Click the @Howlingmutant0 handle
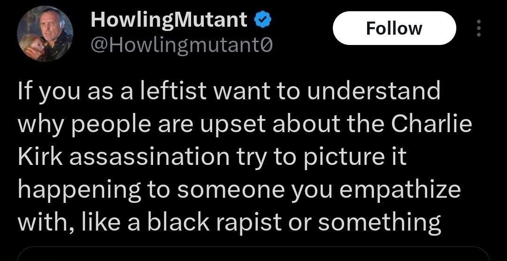 [x=182, y=46]
